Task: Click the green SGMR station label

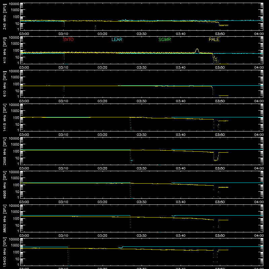Action: tap(164, 39)
